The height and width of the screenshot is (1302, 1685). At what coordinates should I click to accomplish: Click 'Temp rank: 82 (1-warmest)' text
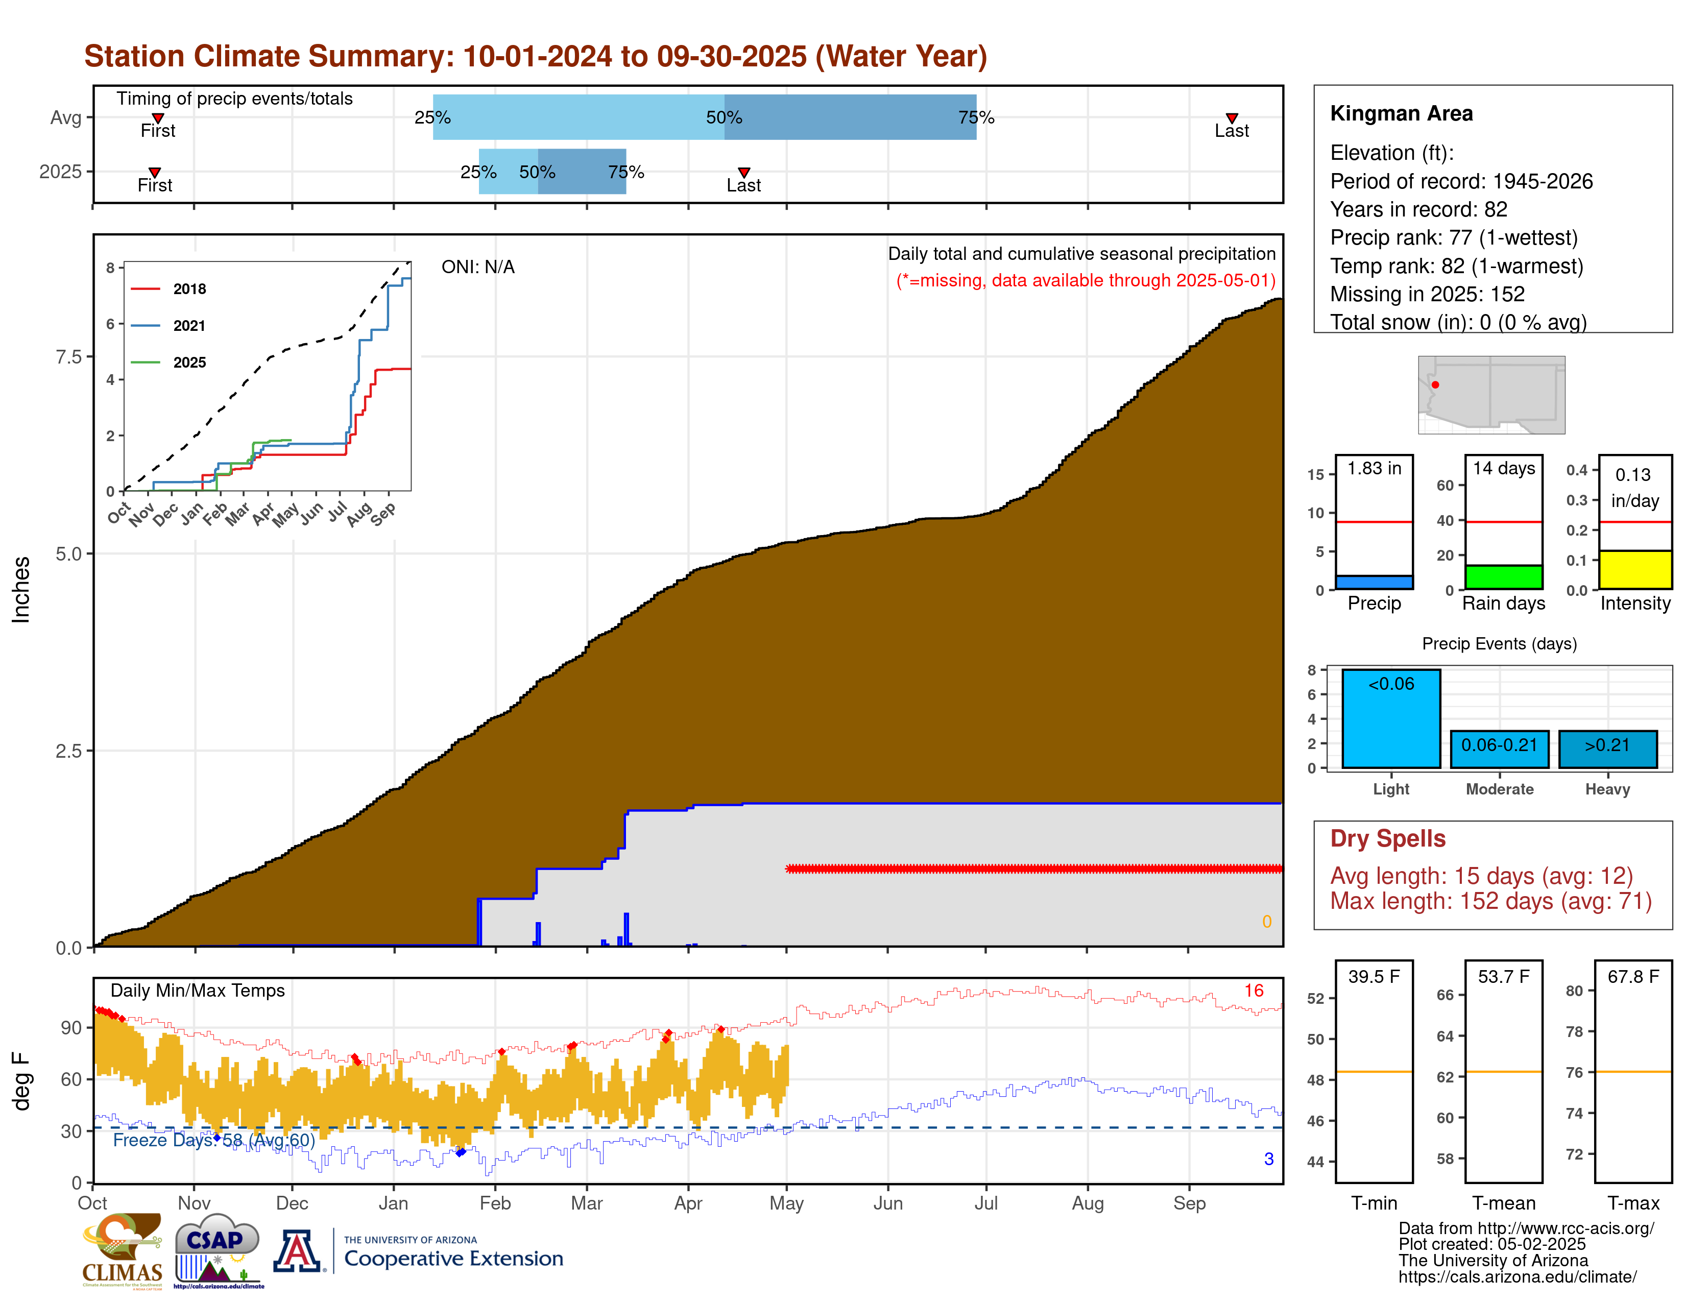click(1457, 266)
